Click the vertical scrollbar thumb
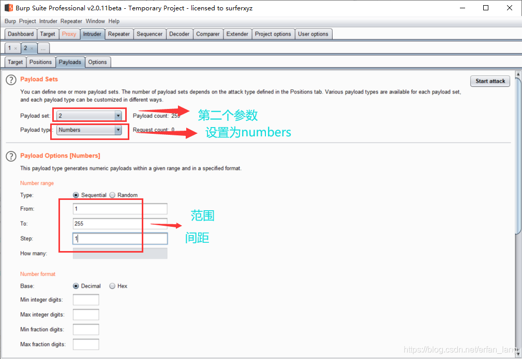 (518, 155)
